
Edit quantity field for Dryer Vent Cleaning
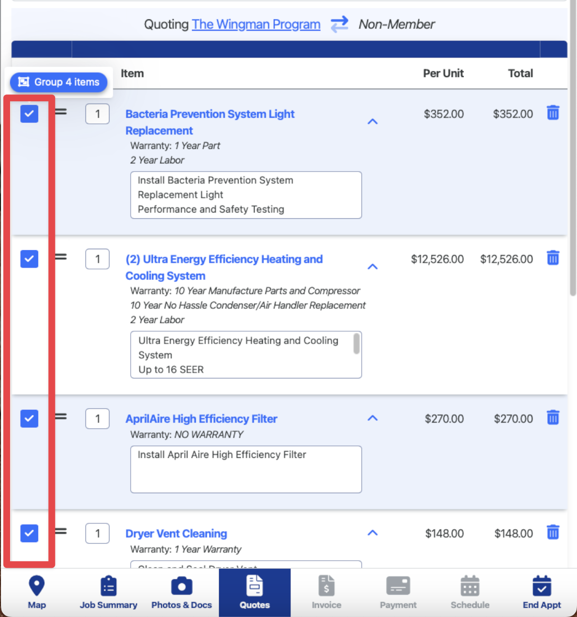(97, 534)
